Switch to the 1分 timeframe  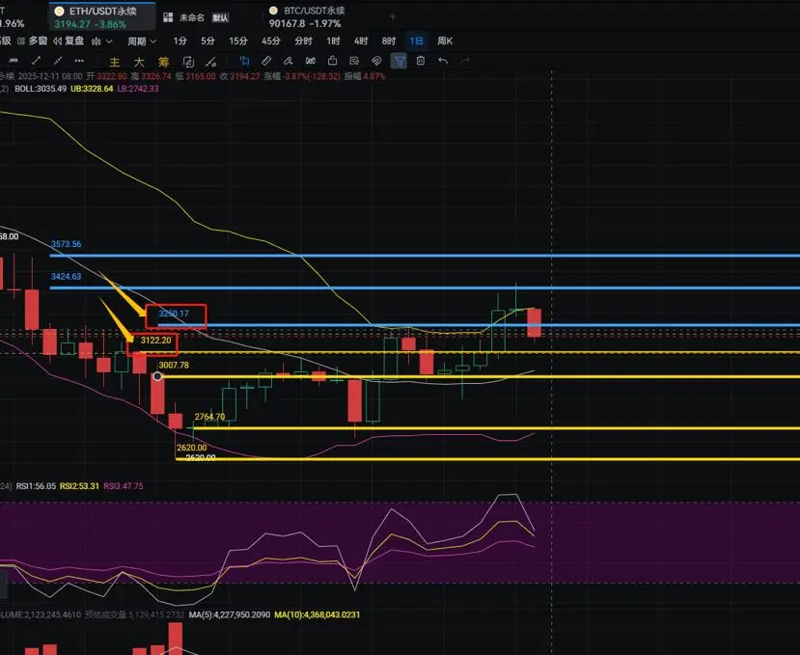click(x=180, y=41)
